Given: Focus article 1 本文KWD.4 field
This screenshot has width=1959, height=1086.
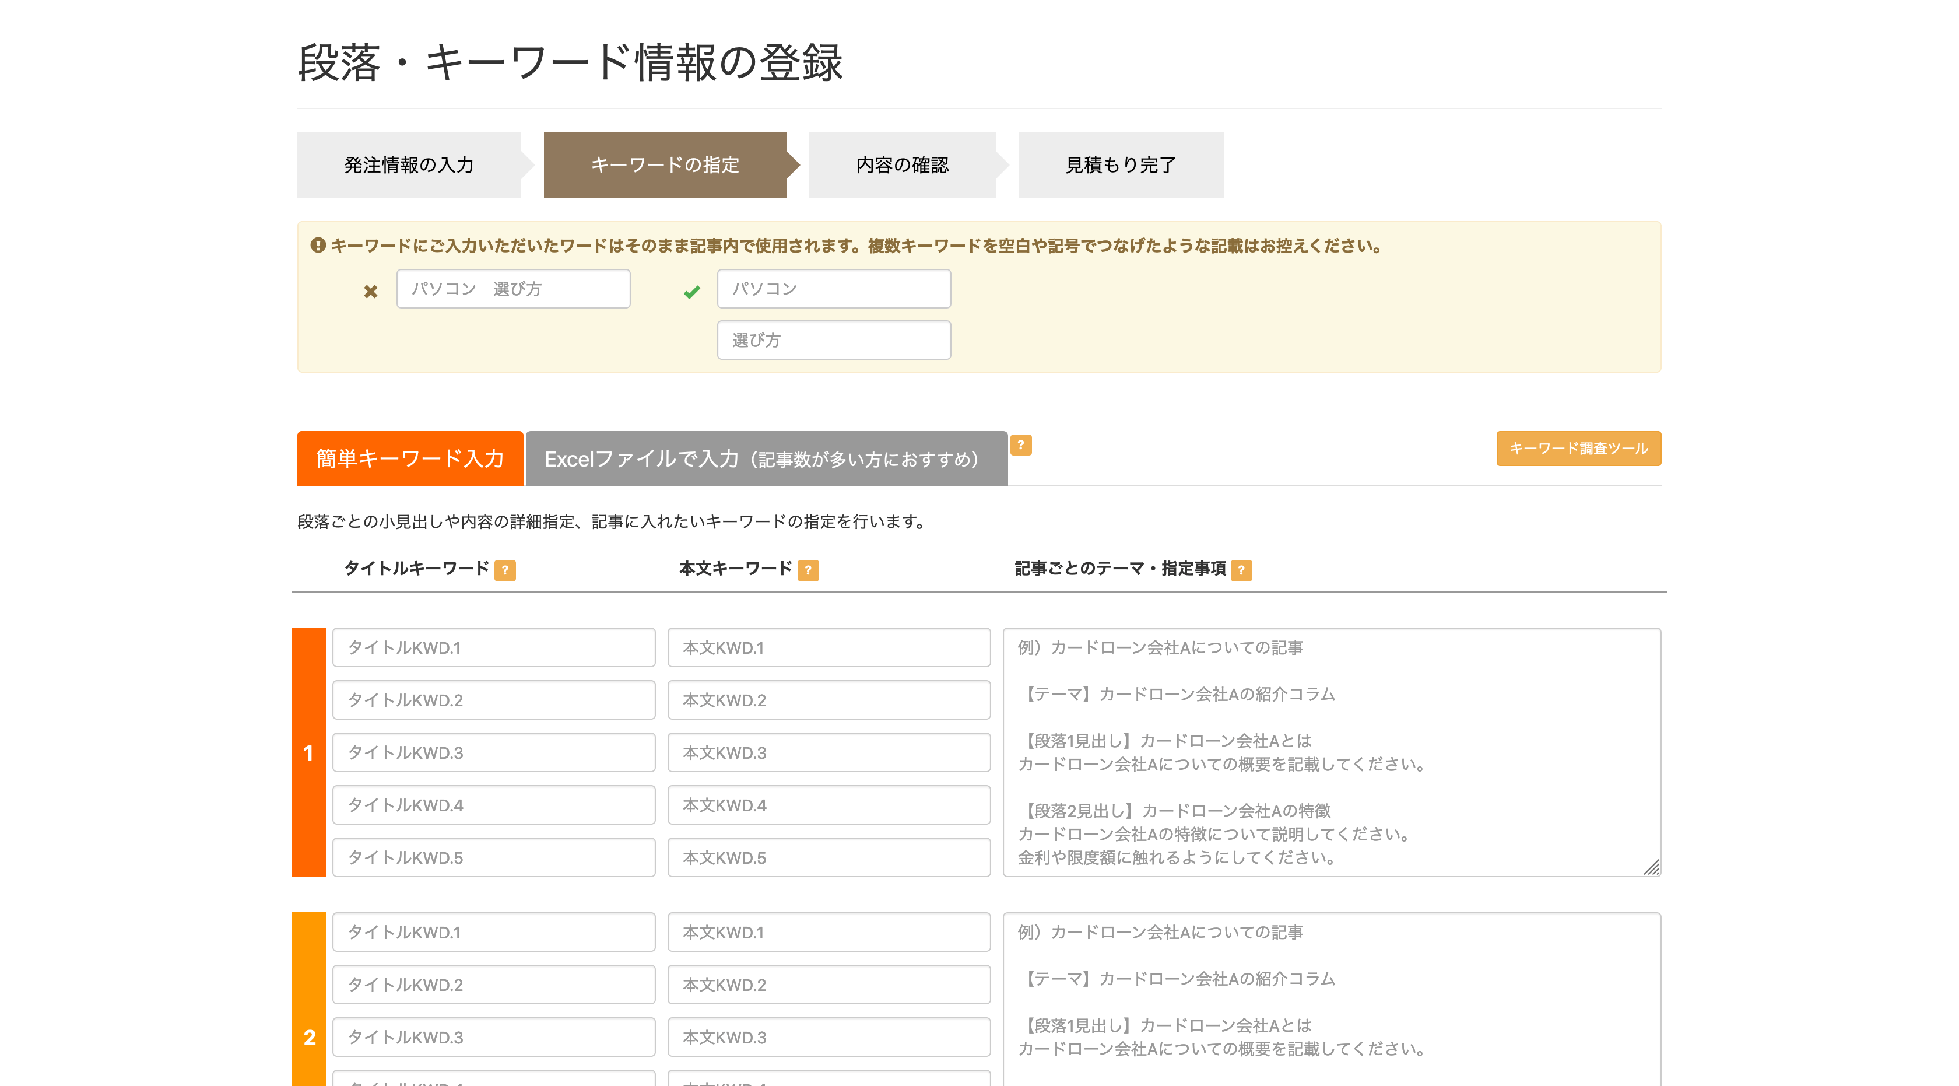Looking at the screenshot, I should pyautogui.click(x=829, y=805).
